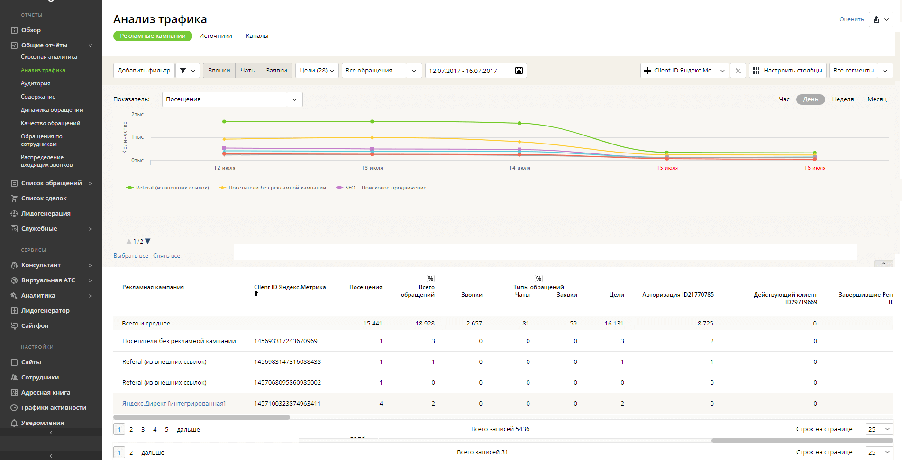902x460 pixels.
Task: Click the date range input field
Action: click(476, 71)
